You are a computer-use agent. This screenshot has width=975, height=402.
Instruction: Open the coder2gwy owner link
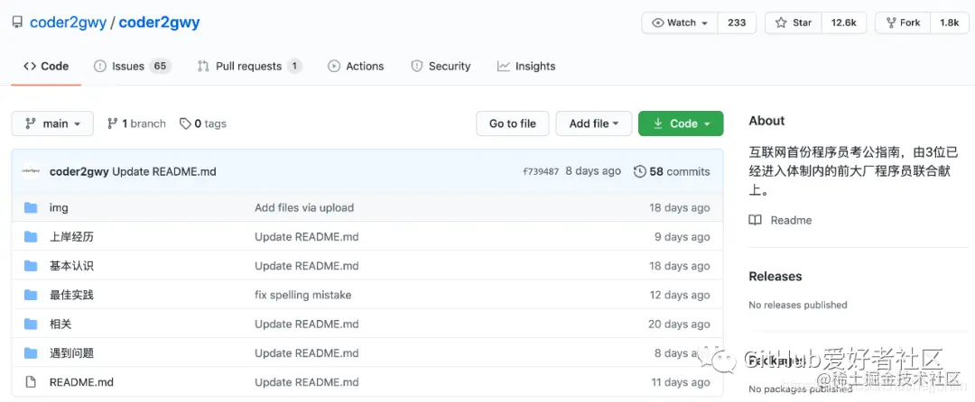point(67,23)
